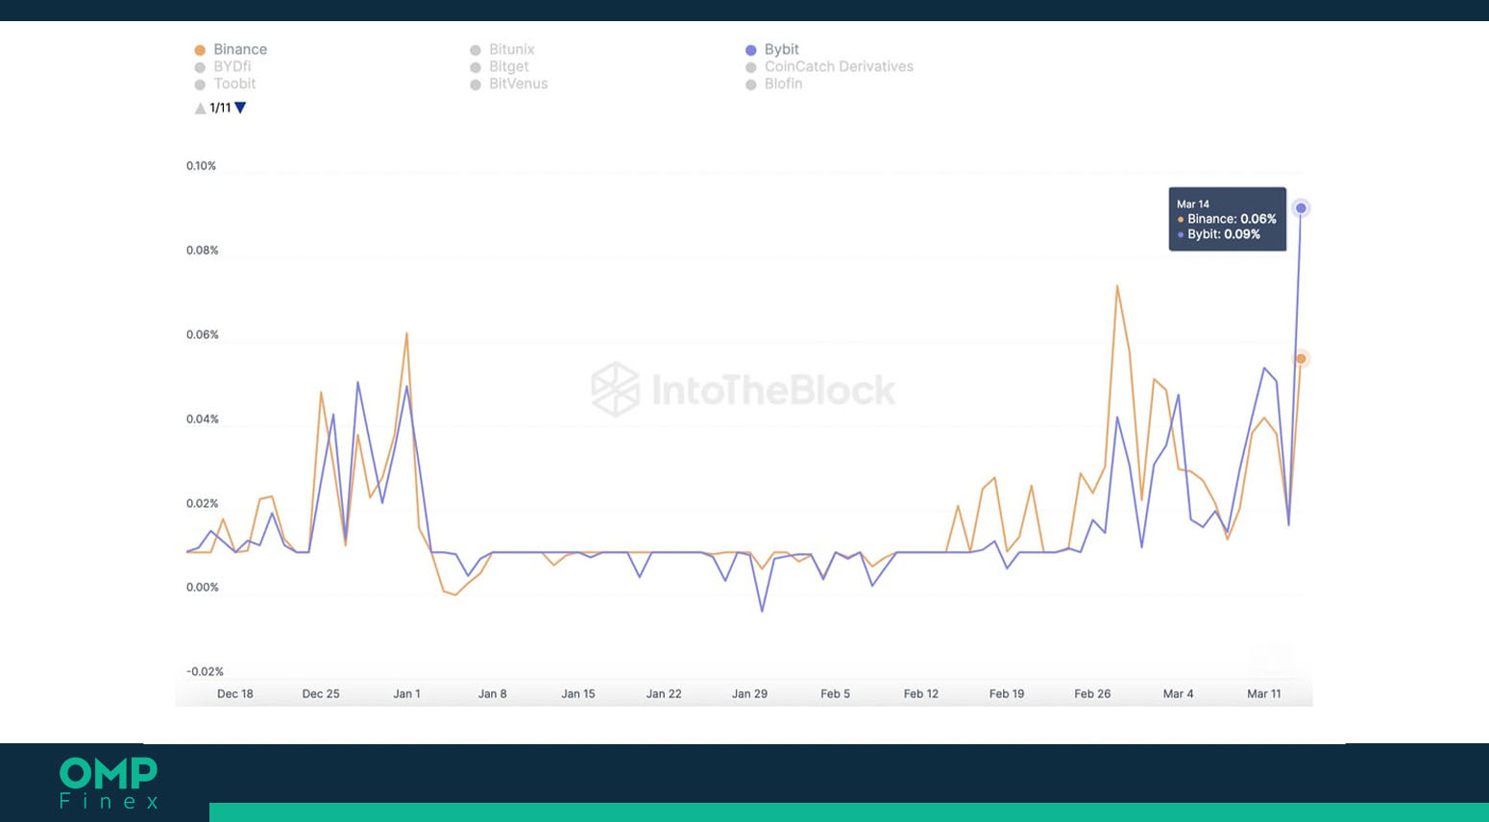Click the 1/11 legend page indicator
The width and height of the screenshot is (1489, 822).
220,108
